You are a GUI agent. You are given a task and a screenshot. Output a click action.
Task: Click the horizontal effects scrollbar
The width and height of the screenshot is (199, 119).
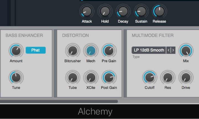[59, 101]
